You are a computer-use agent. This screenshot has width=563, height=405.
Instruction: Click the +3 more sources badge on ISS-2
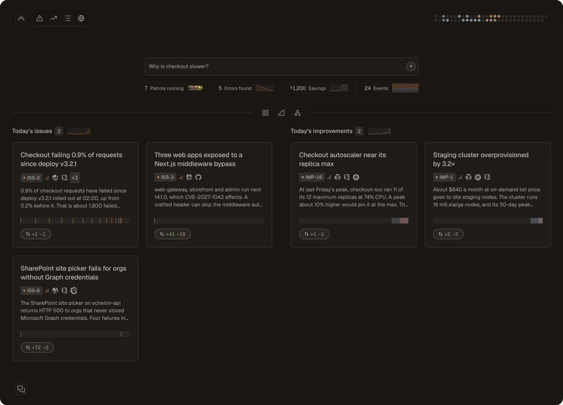[x=75, y=178]
